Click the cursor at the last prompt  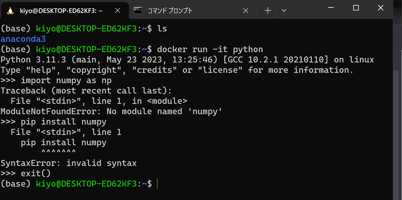click(157, 184)
